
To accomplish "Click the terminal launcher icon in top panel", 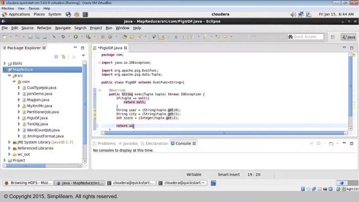I will click(x=85, y=15).
